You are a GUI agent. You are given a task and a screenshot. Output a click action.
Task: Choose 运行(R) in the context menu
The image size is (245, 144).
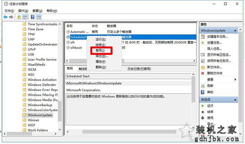pyautogui.click(x=100, y=40)
